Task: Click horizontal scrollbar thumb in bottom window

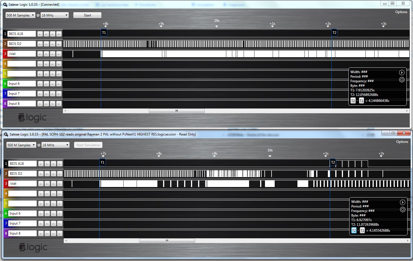Action: pos(167,241)
